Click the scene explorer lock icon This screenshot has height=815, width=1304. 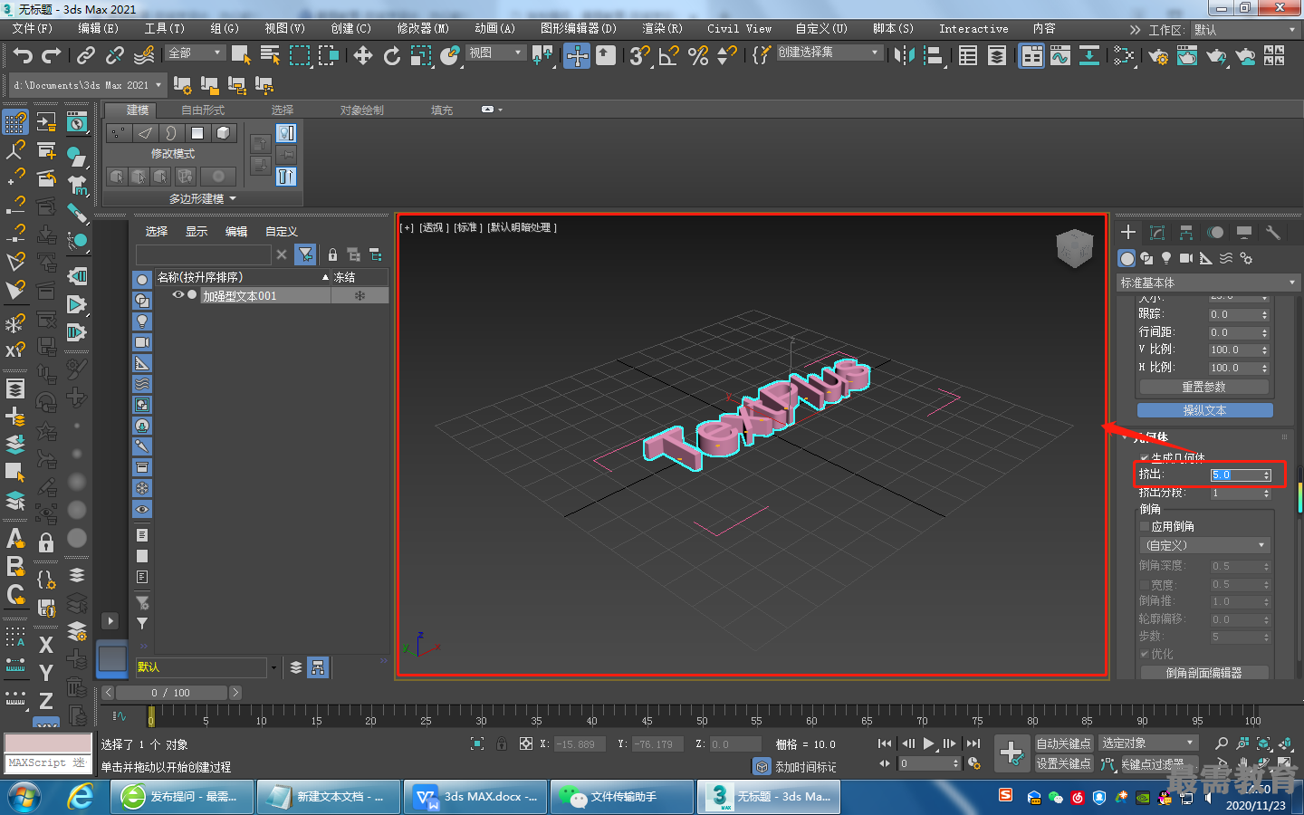point(332,254)
